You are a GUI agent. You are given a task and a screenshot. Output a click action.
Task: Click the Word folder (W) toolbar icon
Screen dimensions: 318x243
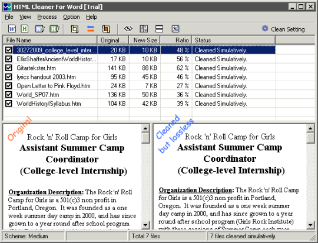pyautogui.click(x=39, y=29)
